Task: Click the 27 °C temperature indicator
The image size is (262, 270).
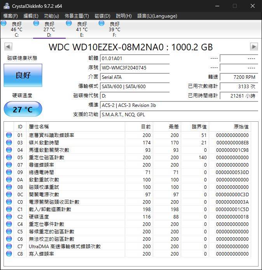Action: point(23,109)
